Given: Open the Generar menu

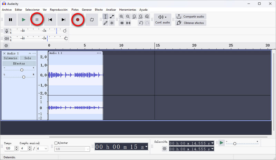Looking at the screenshot, I should (87, 10).
